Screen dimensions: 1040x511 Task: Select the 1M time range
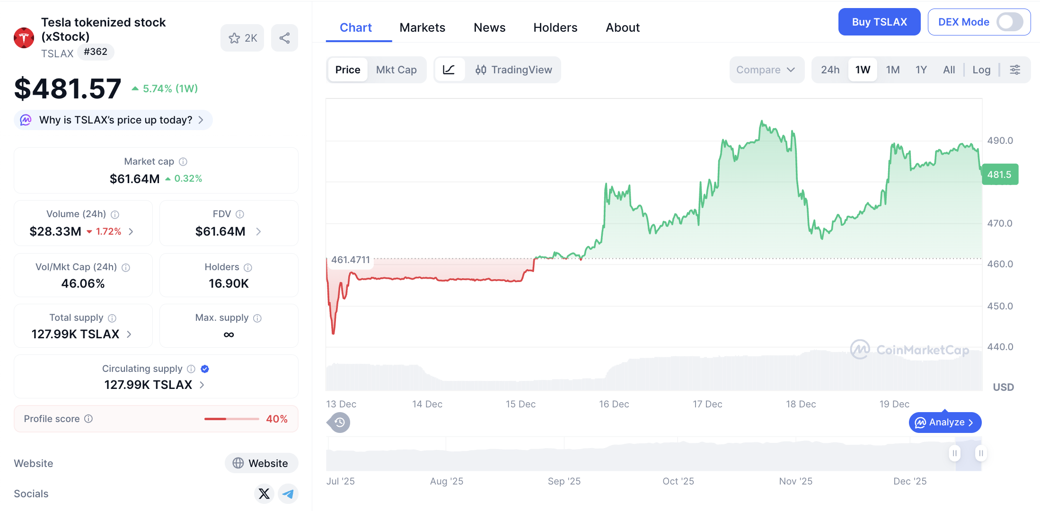pyautogui.click(x=892, y=70)
